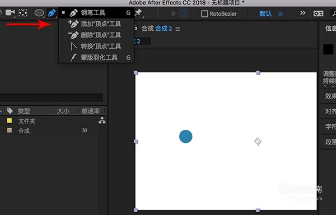Click the left-middle mask handle
Image resolution: width=336 pixels, height=215 pixels.
pyautogui.click(x=136, y=142)
